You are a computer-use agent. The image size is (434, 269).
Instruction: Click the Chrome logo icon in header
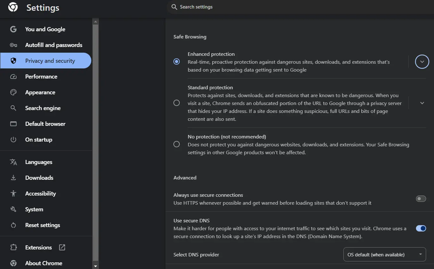point(13,7)
